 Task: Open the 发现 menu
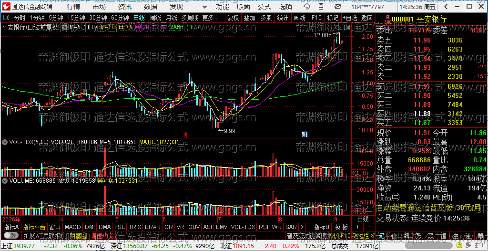(176, 7)
